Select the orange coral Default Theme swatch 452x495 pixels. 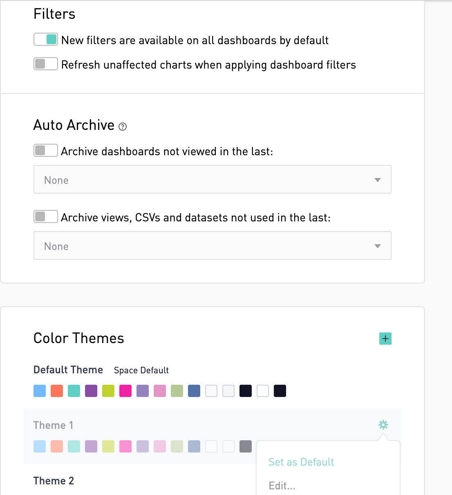[57, 391]
